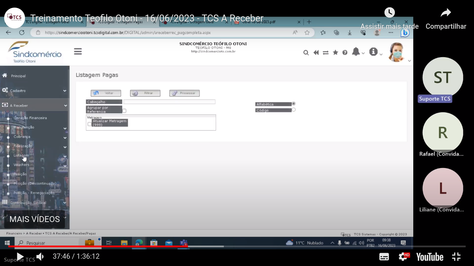Viewport: 474px width, 266px height.
Task: Click the sindcomercioto.com.br link in header
Action: coord(213,51)
